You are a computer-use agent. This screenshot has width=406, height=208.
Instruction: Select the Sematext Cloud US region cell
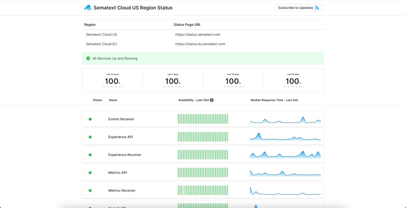(101, 34)
